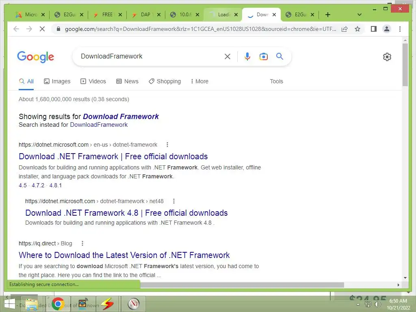Go to the Google logo homepage
Screen dimensions: 416x312
coord(36,57)
